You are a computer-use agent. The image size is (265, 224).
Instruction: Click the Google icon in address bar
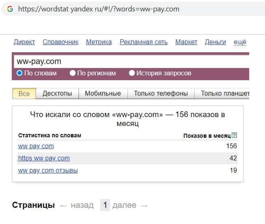10,9
